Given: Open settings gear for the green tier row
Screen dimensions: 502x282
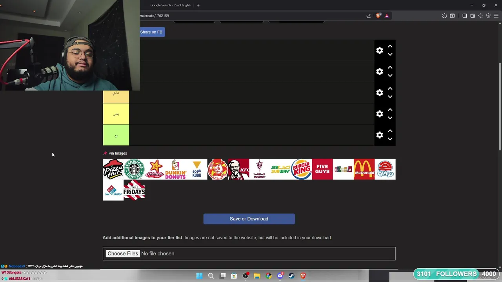Looking at the screenshot, I should tap(379, 135).
